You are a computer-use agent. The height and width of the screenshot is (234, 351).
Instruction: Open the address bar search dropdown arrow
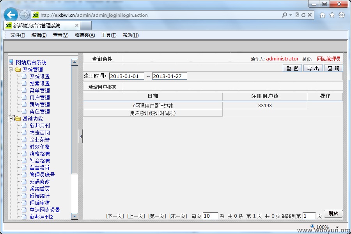[x=291, y=15]
